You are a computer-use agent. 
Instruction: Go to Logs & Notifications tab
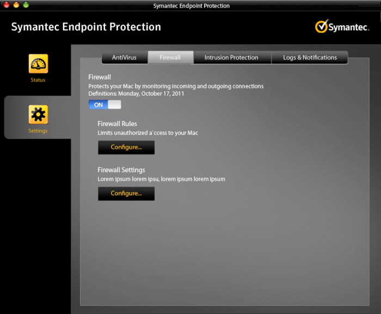point(310,58)
